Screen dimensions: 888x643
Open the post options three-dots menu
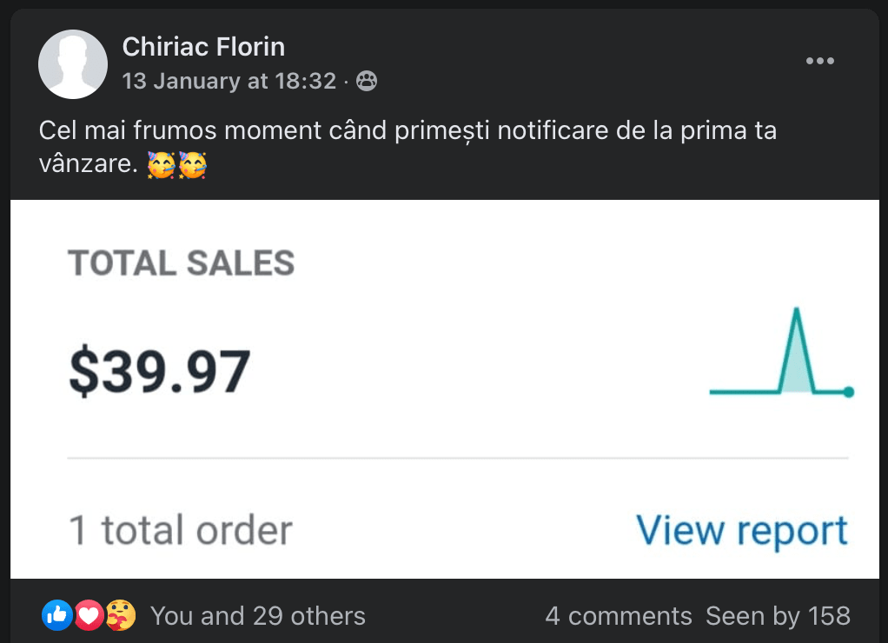pos(819,61)
